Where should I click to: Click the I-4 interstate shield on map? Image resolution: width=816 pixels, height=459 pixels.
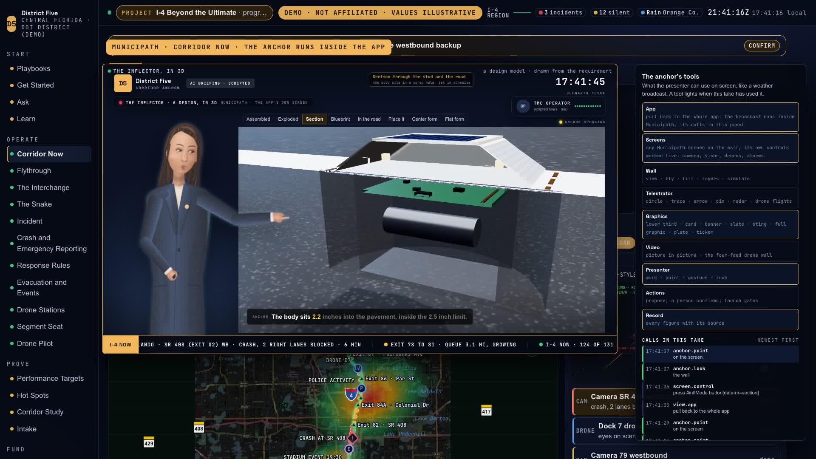(x=351, y=394)
